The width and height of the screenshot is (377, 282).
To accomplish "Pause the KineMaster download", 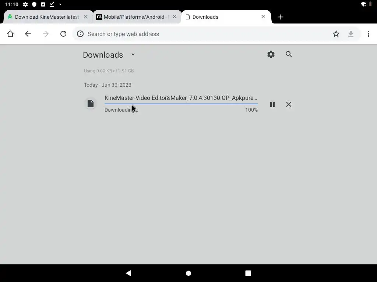I will (272, 104).
